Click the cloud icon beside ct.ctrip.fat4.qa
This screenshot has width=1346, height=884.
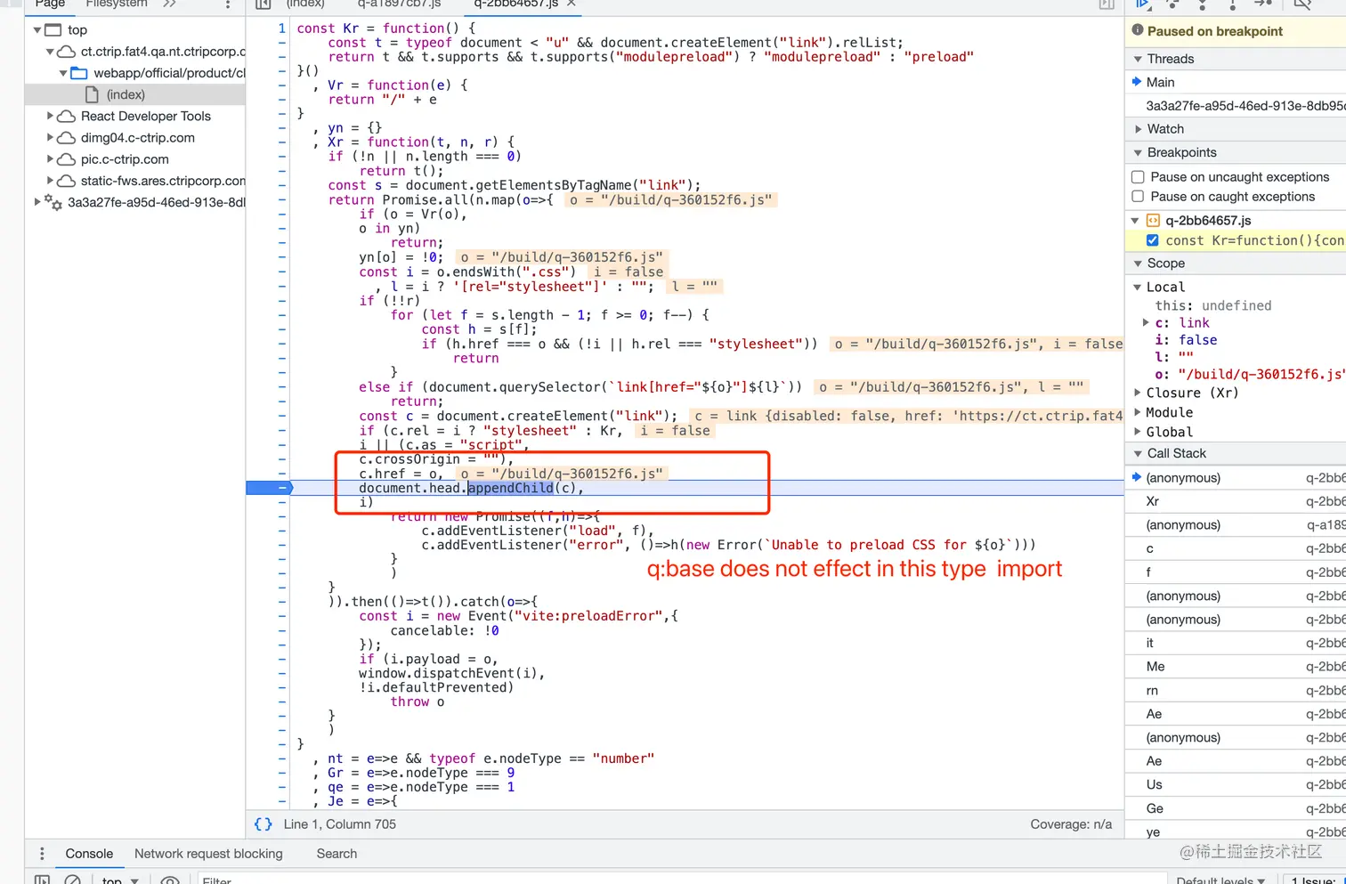[66, 52]
